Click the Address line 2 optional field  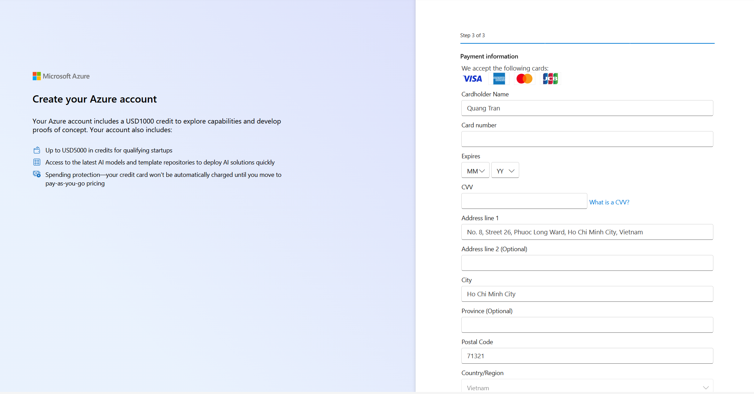587,263
